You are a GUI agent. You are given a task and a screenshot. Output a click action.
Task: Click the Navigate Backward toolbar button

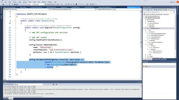(x=3, y=4)
